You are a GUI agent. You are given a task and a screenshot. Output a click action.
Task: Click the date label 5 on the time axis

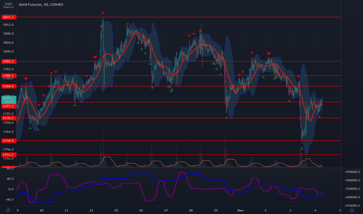[x=340, y=210]
